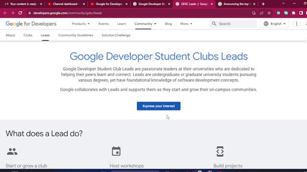Toggle the browser side panel icon
The width and height of the screenshot is (307, 172).
pos(301,13)
